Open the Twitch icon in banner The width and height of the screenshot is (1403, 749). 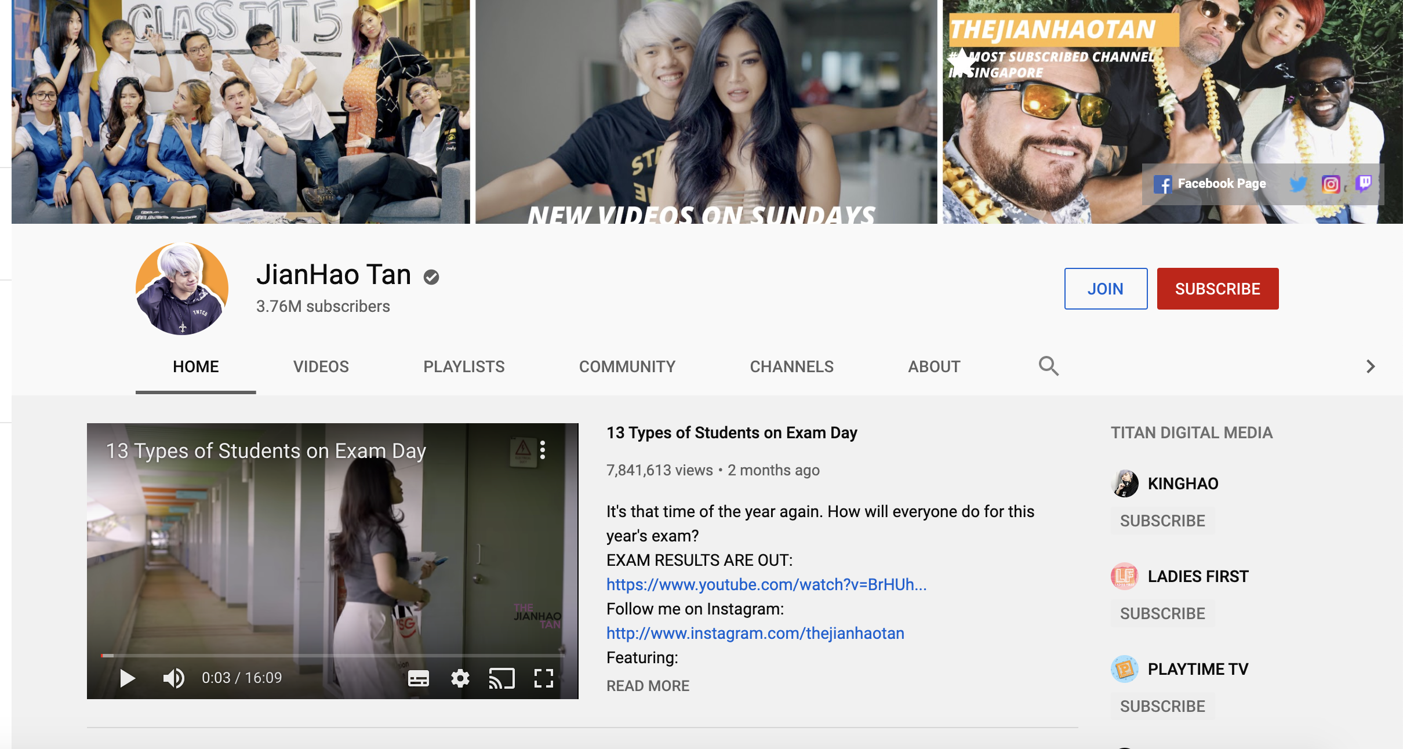(1364, 184)
